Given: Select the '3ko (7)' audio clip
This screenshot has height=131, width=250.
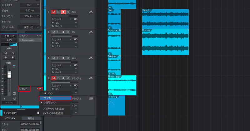Looking at the screenshot, I should pos(166,19).
